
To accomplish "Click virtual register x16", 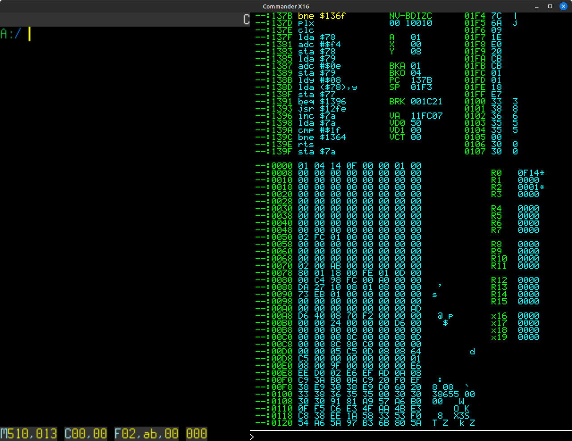I will coord(515,316).
